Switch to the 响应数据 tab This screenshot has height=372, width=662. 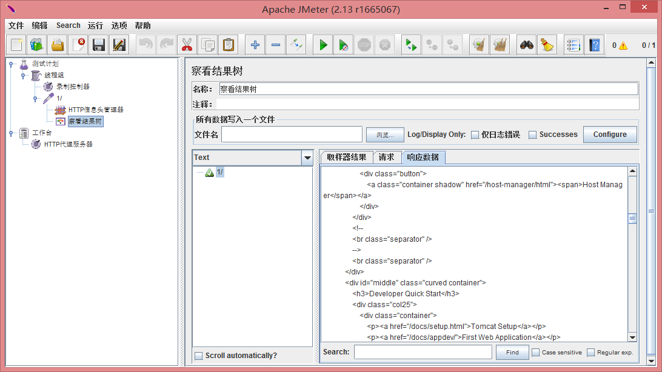click(x=423, y=158)
